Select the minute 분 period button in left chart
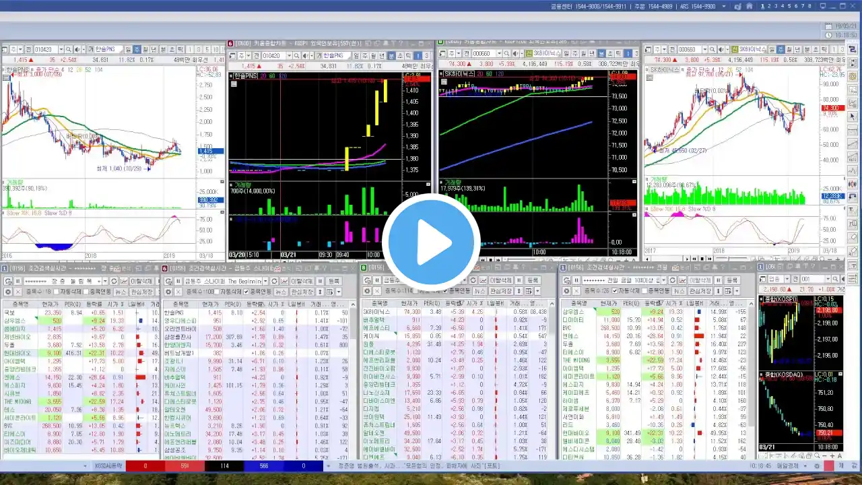Viewport: 862px width, 485px height. coord(163,49)
